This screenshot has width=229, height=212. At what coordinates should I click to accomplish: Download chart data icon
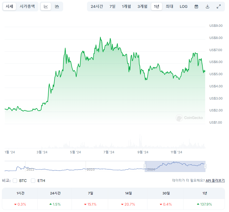coord(208,6)
